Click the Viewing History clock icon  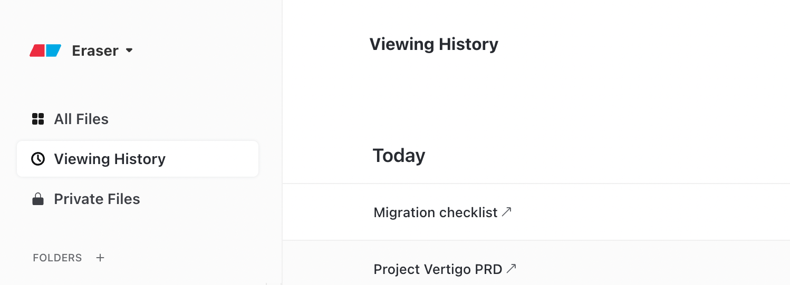[x=38, y=159]
